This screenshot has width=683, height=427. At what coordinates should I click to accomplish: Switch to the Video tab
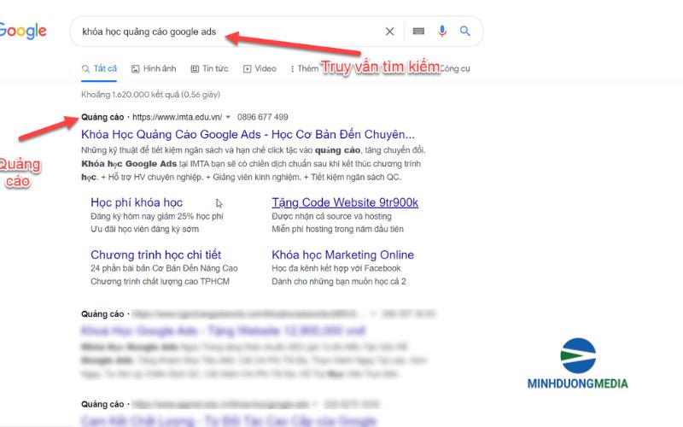260,68
